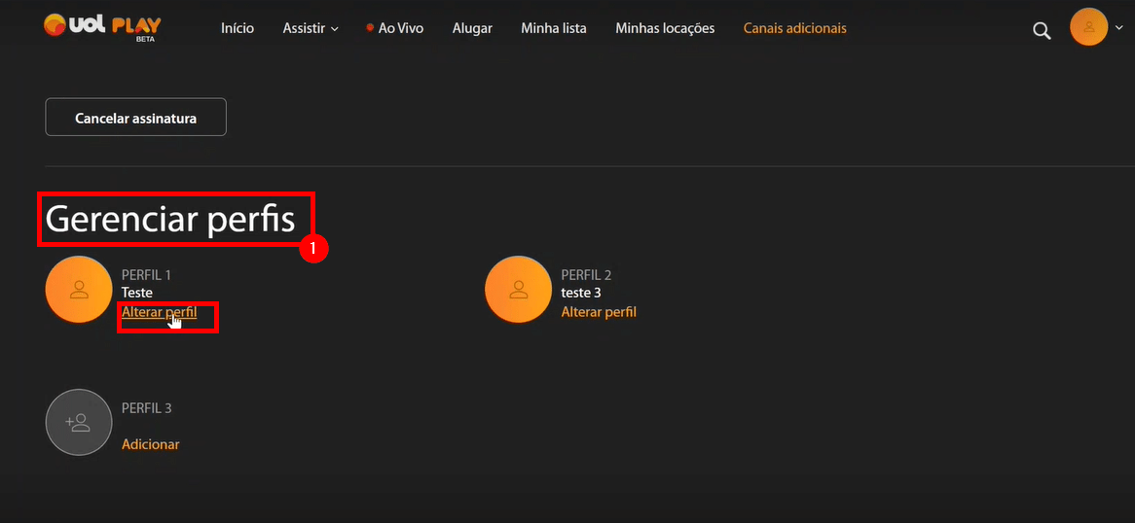The width and height of the screenshot is (1135, 523).
Task: Click the user avatar in header
Action: click(x=1088, y=27)
